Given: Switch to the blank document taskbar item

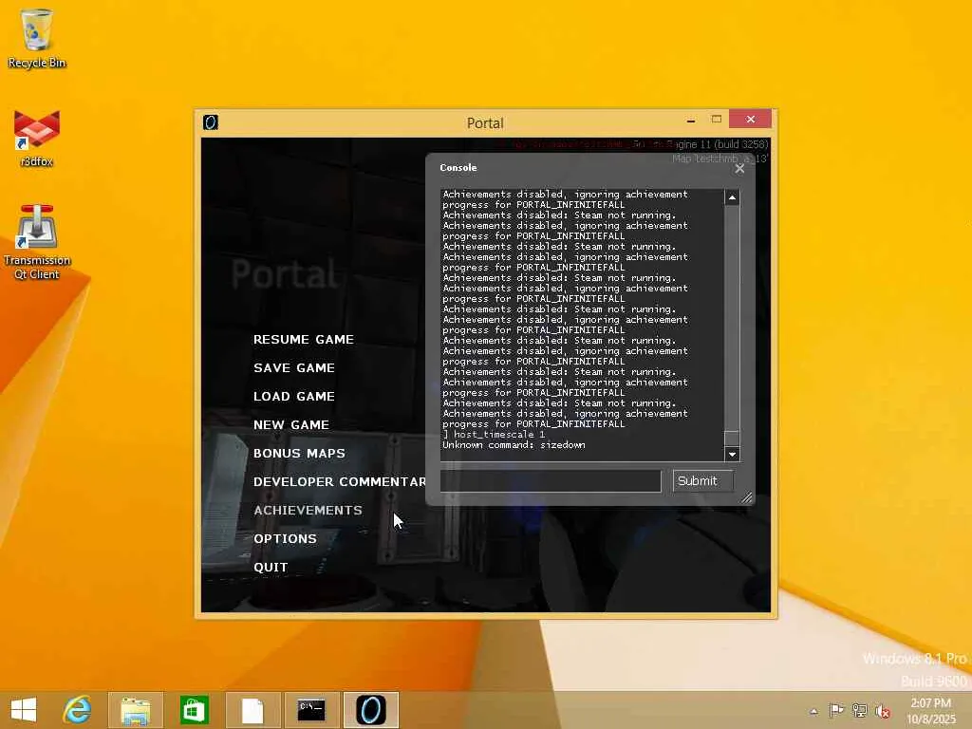Looking at the screenshot, I should pos(252,710).
